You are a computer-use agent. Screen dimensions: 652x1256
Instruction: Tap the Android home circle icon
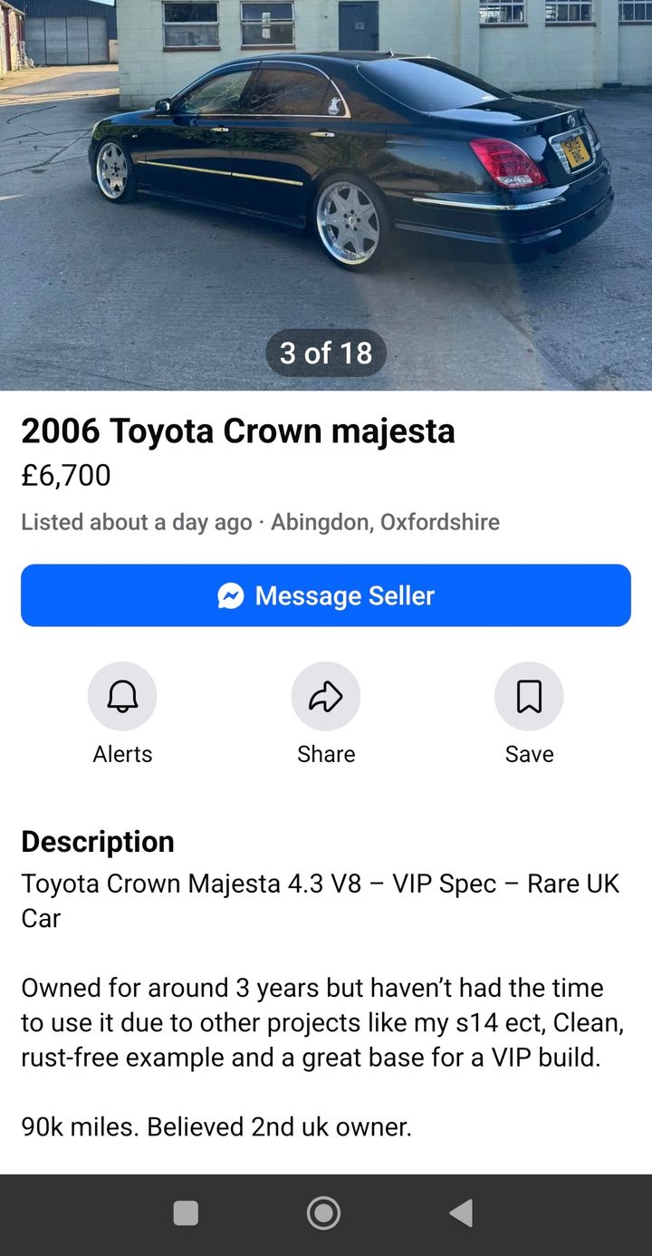[323, 1213]
